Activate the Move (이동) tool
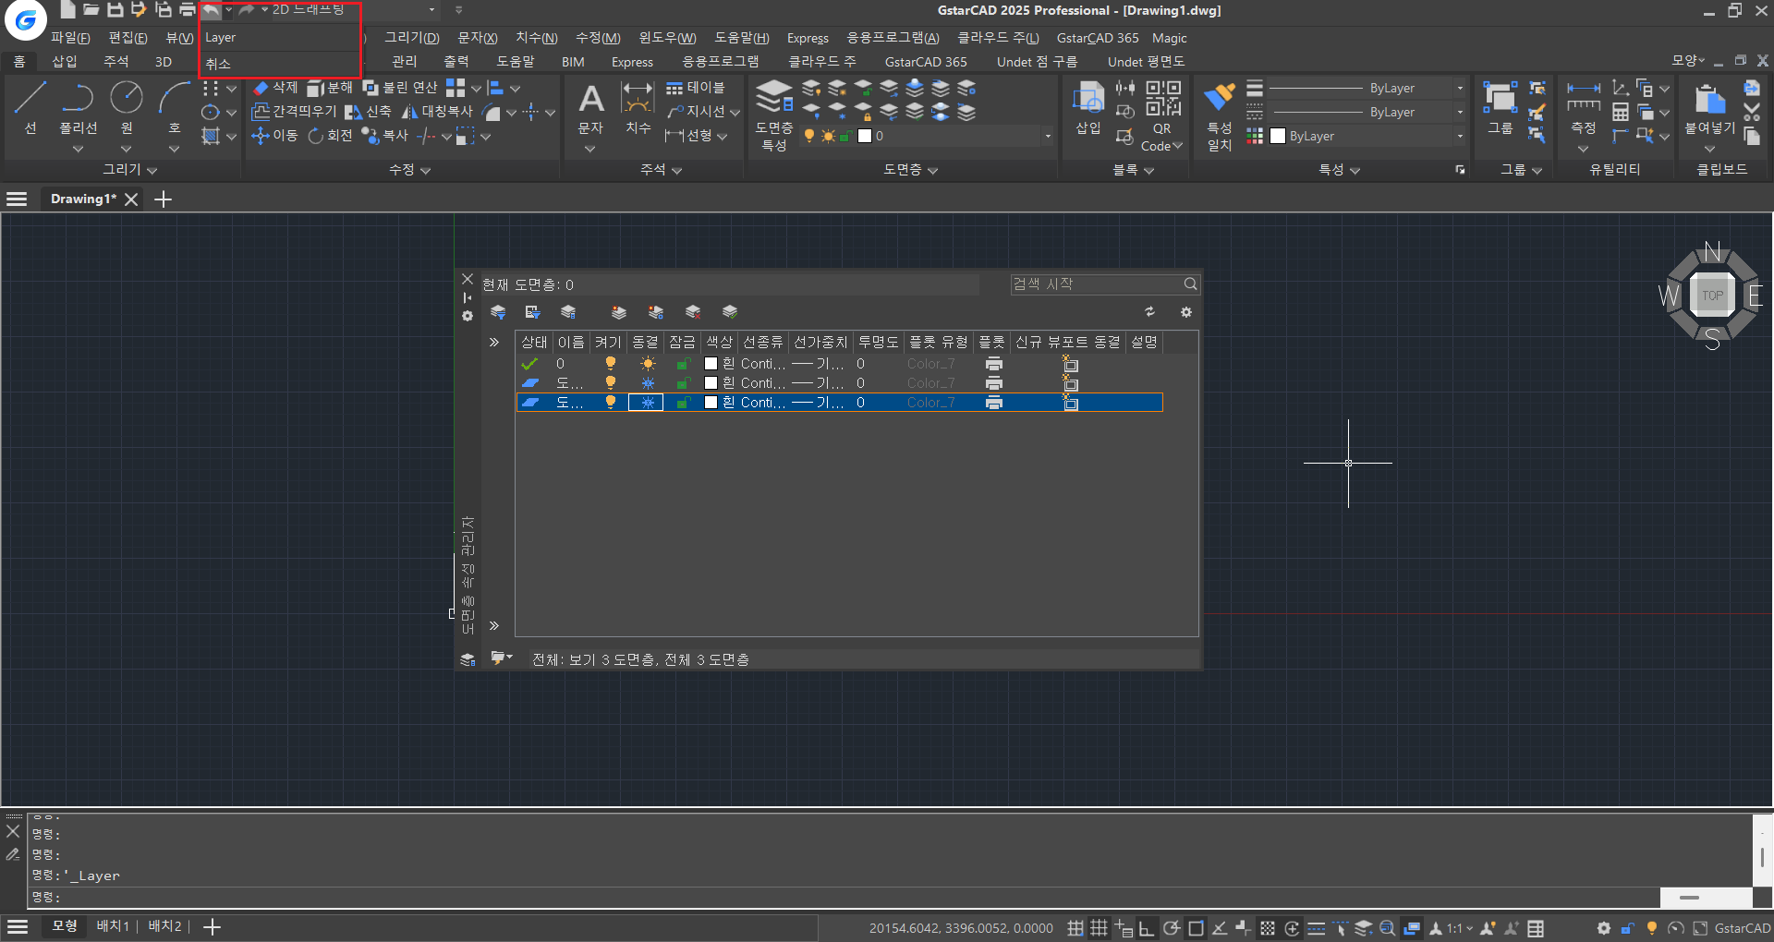The image size is (1774, 942). point(275,136)
